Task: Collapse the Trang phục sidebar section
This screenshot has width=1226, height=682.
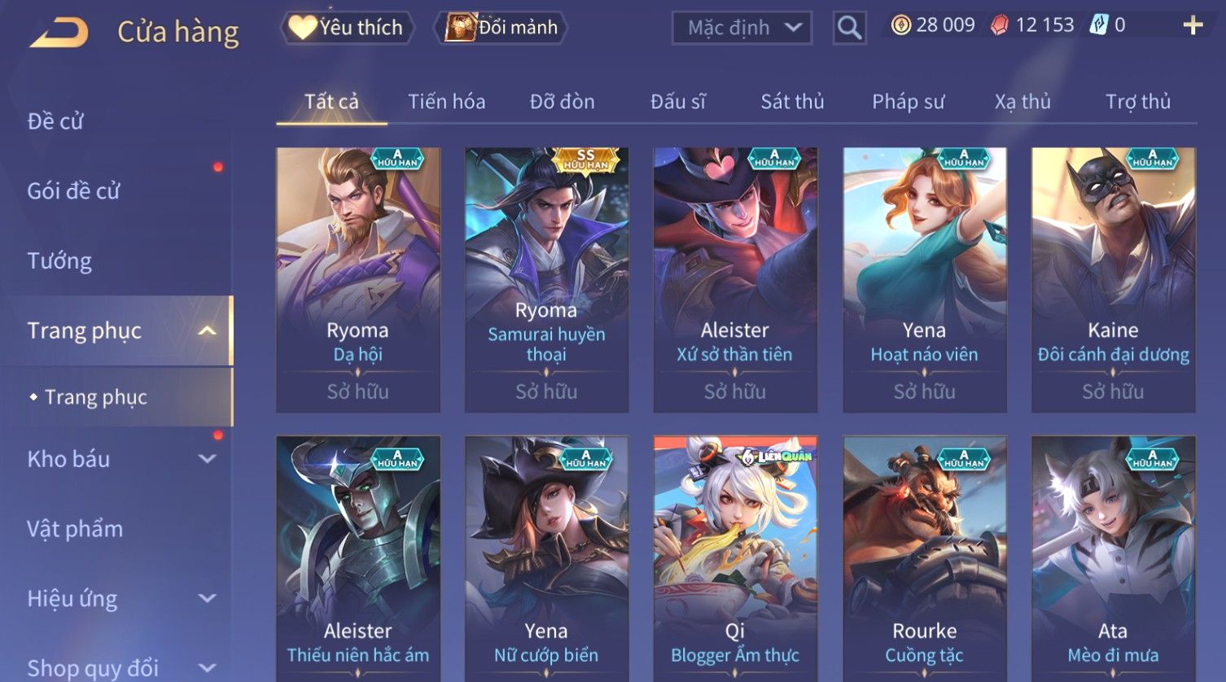Action: pyautogui.click(x=208, y=330)
